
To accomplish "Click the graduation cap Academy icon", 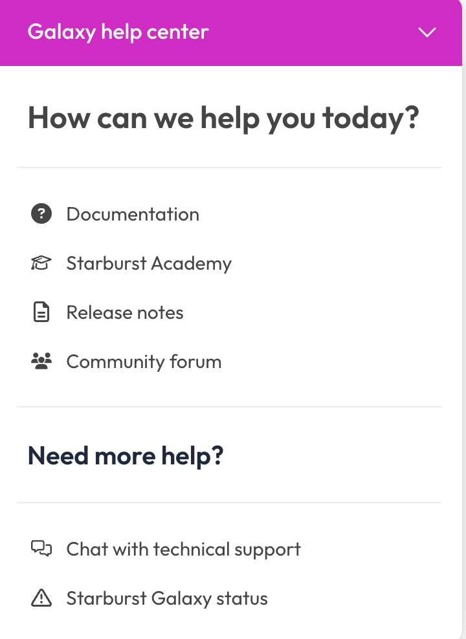I will 41,263.
